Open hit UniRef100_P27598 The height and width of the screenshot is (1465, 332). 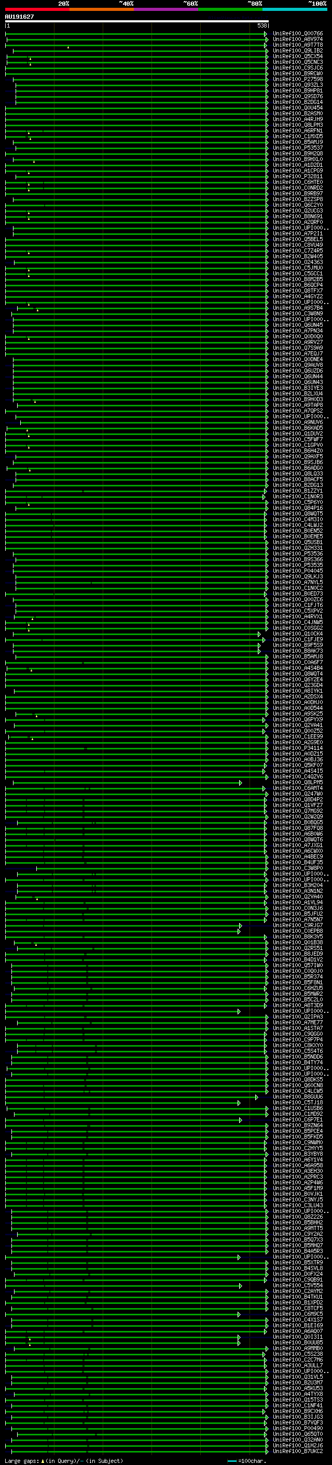(x=298, y=79)
